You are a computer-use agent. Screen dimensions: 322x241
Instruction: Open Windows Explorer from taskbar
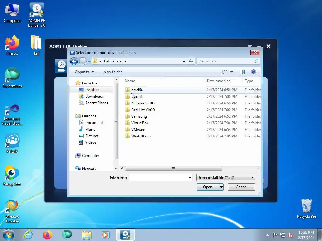tap(86, 235)
